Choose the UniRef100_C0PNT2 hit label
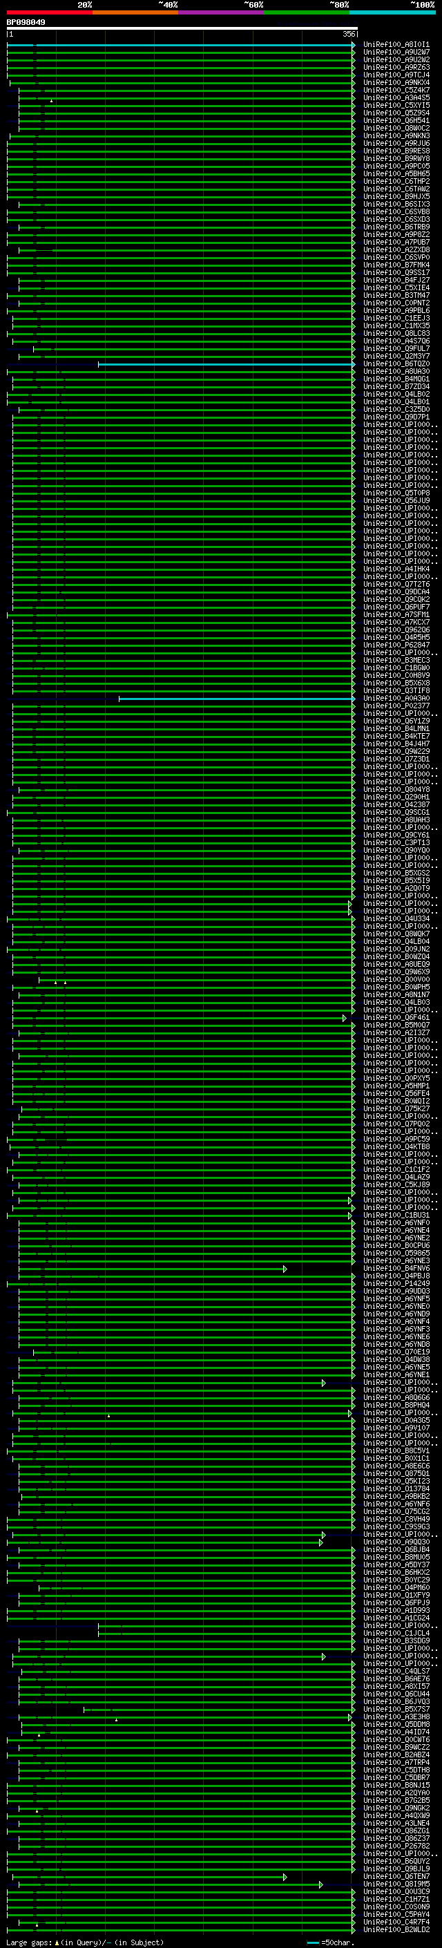The width and height of the screenshot is (442, 1948). [396, 303]
